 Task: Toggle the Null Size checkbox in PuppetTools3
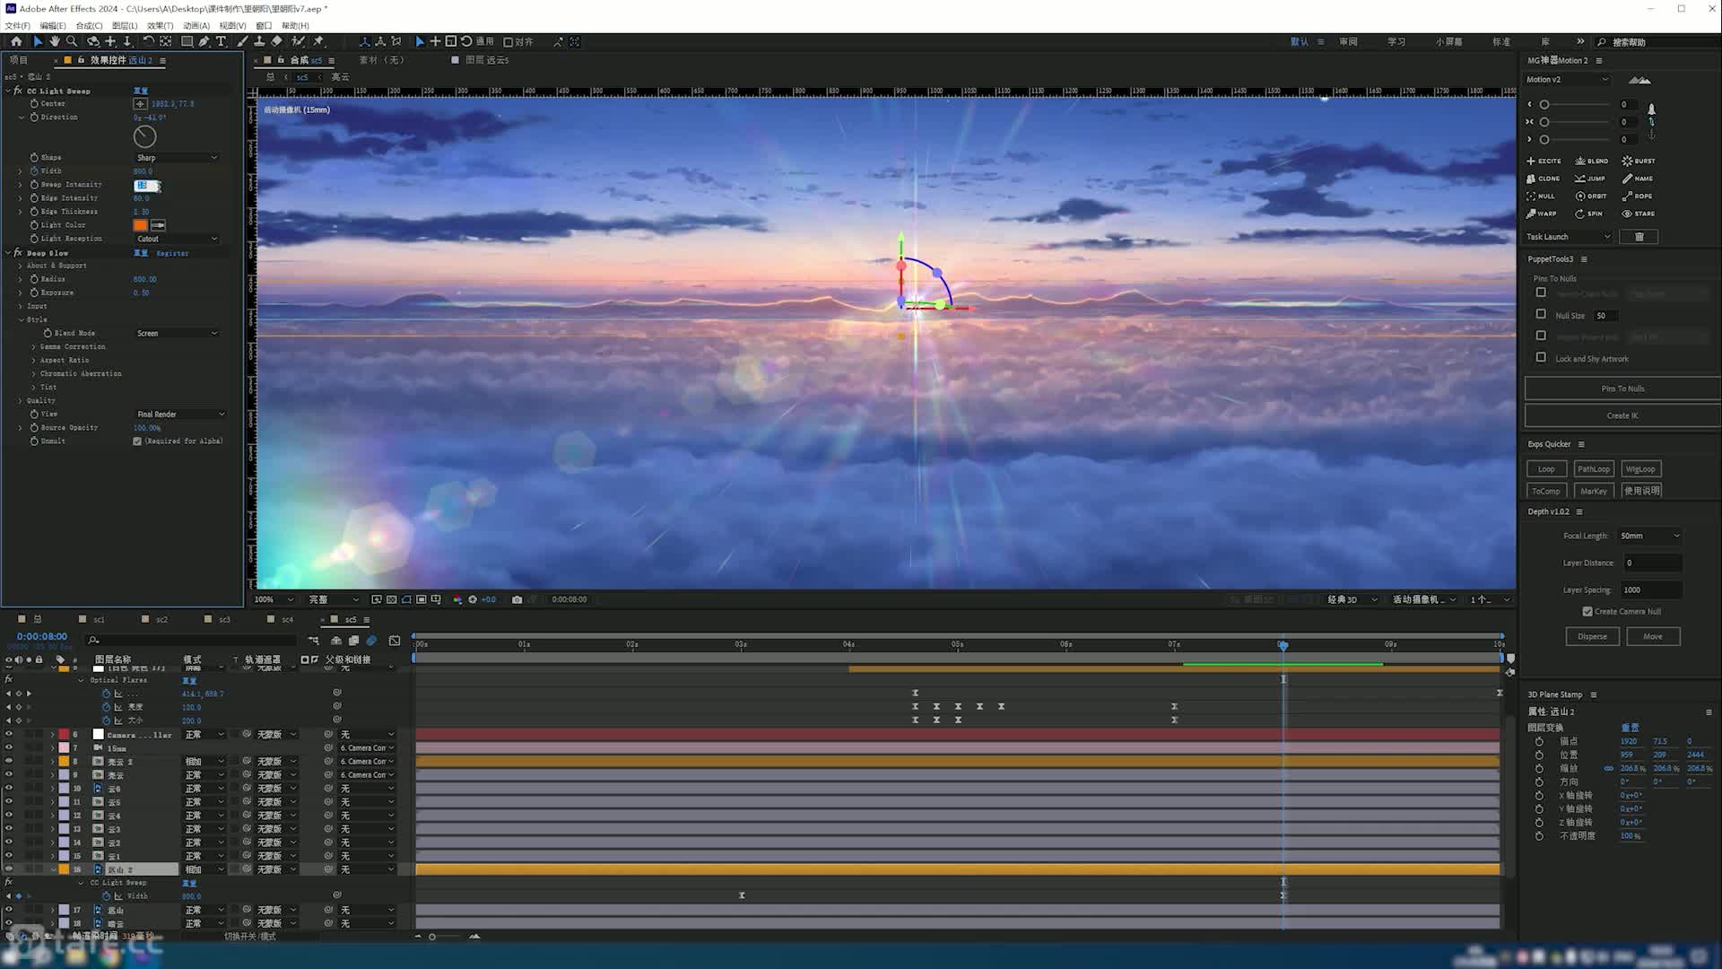coord(1541,314)
